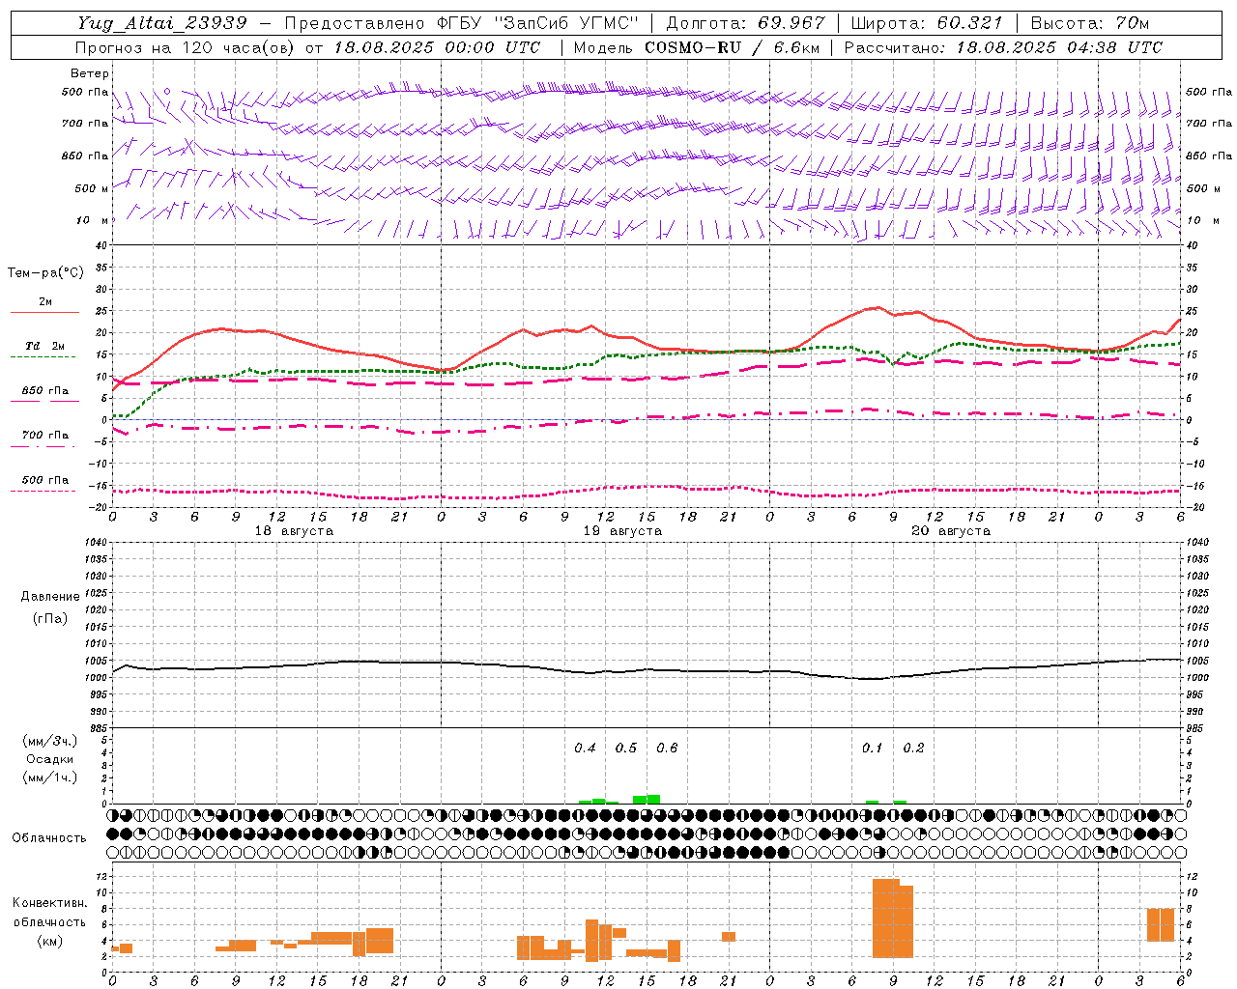Click the 700 гПа temperature legend entry
This screenshot has width=1237, height=989.
[x=45, y=436]
